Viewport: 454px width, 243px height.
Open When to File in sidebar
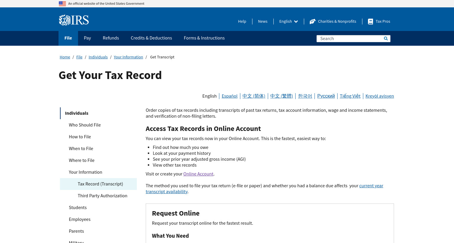(x=81, y=149)
